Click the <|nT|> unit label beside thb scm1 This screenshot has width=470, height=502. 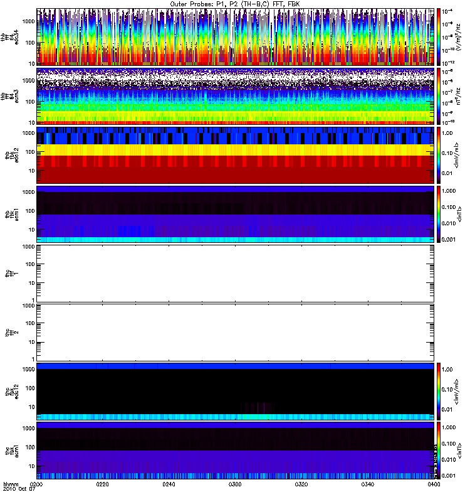tap(459, 214)
